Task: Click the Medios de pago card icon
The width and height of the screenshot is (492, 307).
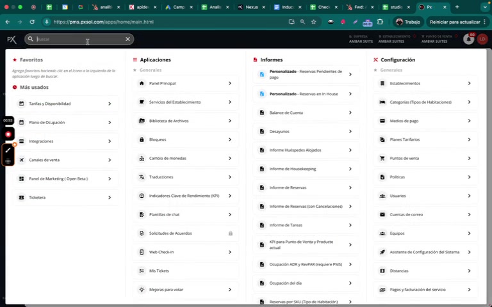Action: (x=382, y=121)
